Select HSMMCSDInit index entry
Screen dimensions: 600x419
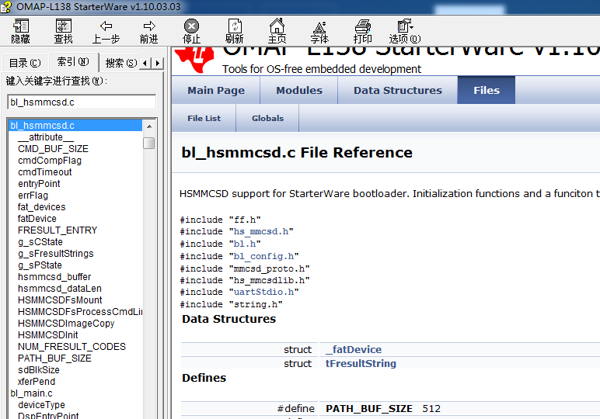tap(48, 335)
